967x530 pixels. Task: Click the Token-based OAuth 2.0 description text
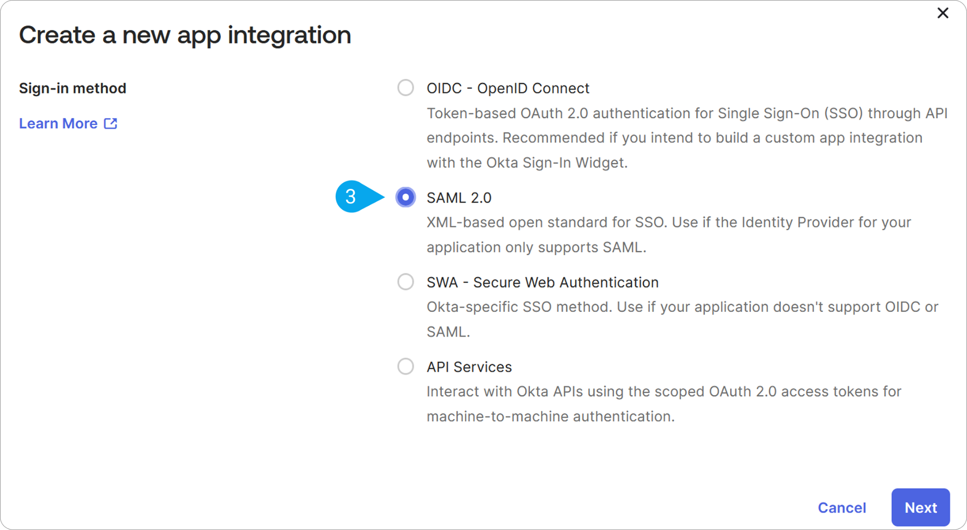687,138
